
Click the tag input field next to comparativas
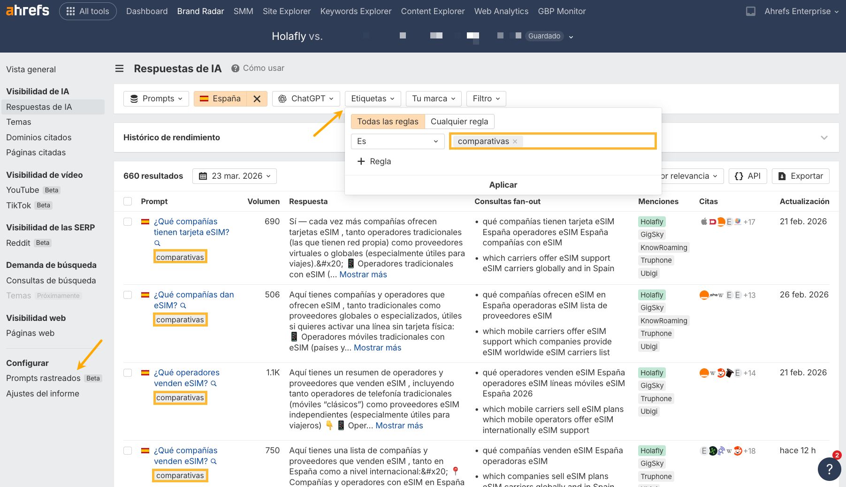(x=587, y=141)
